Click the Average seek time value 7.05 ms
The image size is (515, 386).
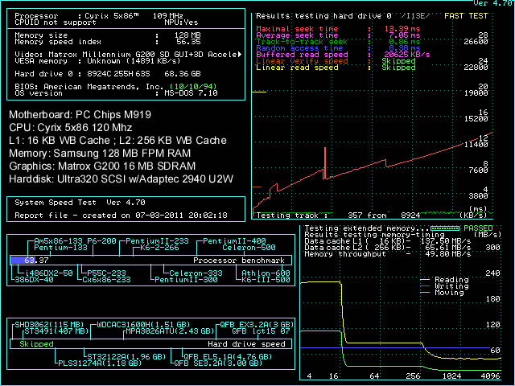pos(404,35)
